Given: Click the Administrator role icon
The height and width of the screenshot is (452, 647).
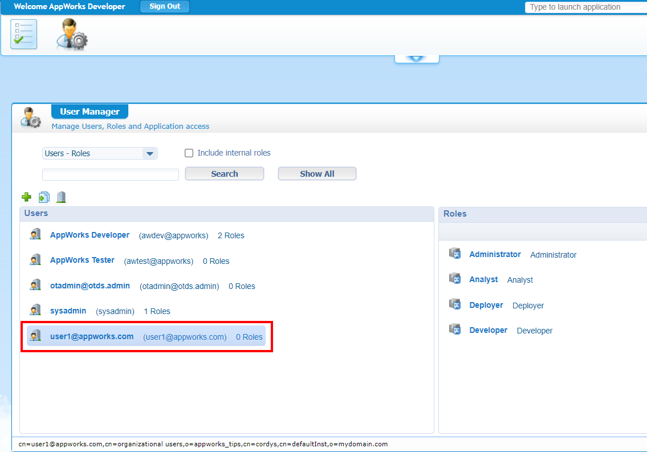Looking at the screenshot, I should click(454, 254).
